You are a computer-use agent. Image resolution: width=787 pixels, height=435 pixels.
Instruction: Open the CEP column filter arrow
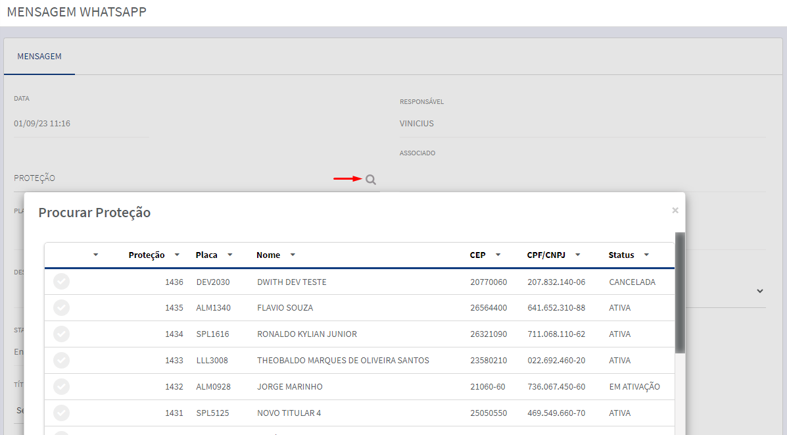pos(498,255)
